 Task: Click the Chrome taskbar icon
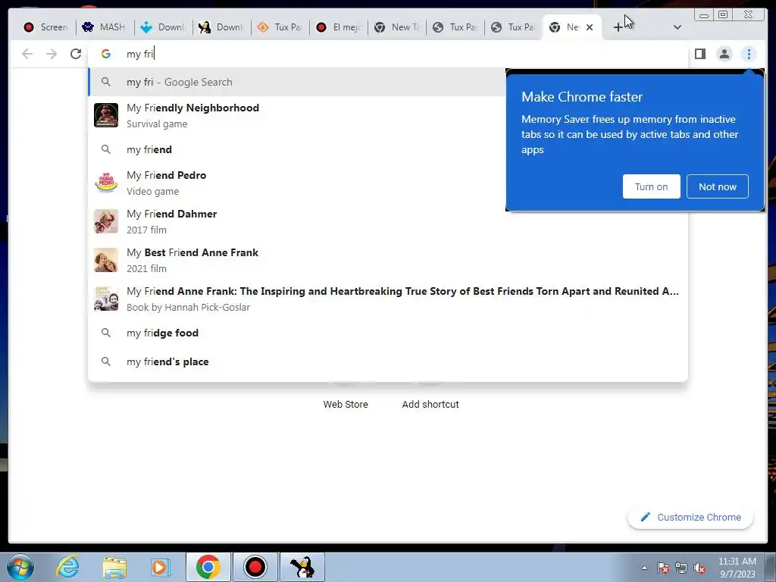208,567
